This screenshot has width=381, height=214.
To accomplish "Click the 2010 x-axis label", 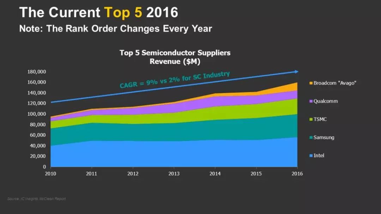I will click(x=50, y=174).
